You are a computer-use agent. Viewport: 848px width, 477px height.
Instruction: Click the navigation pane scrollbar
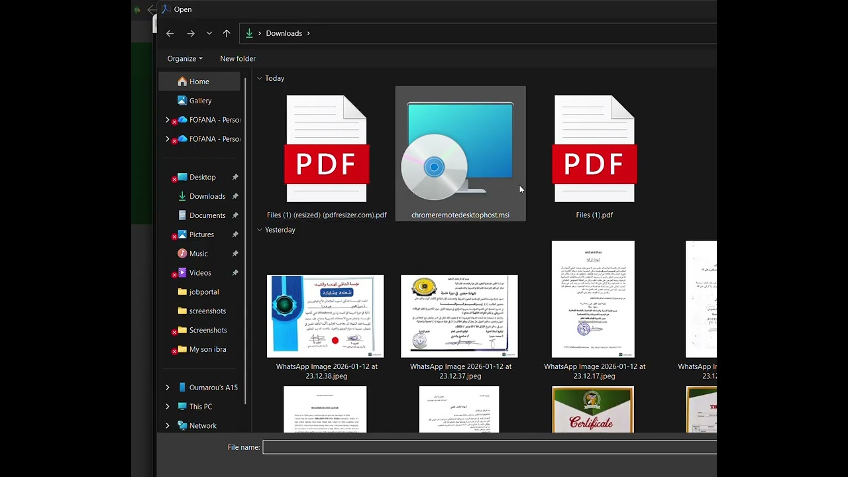click(x=246, y=242)
